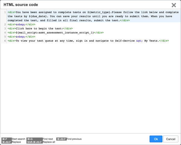The height and width of the screenshot is (145, 181).
Task: Close the HTML source code dialog
Action: click(x=174, y=5)
